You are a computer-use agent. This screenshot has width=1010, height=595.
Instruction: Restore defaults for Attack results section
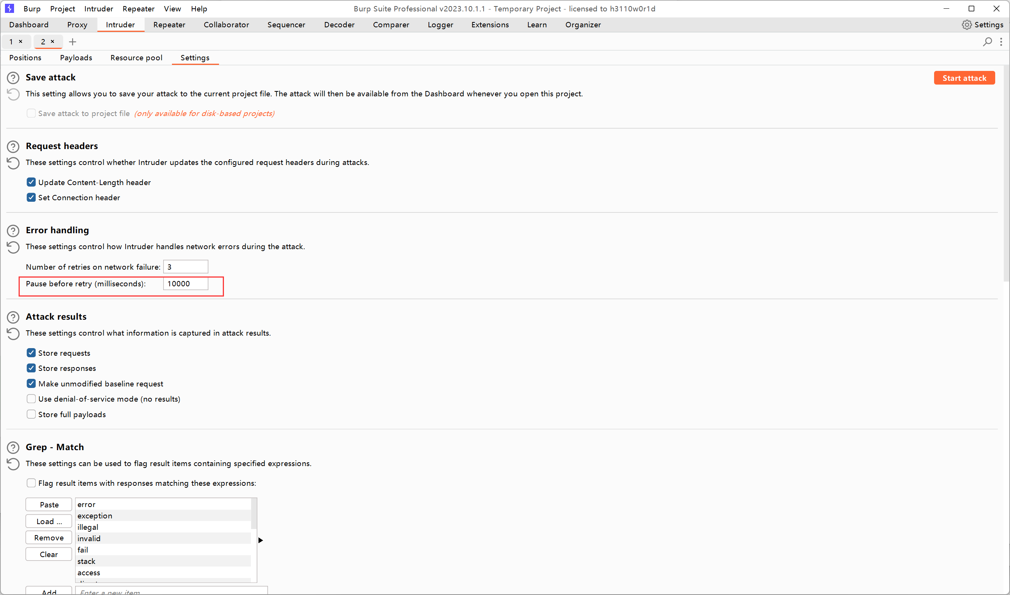(13, 334)
